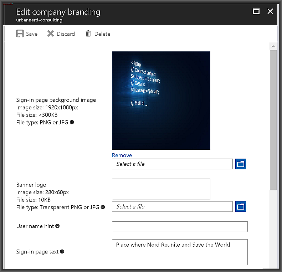
Task: Click into the Sign-in page text area
Action: click(180, 252)
